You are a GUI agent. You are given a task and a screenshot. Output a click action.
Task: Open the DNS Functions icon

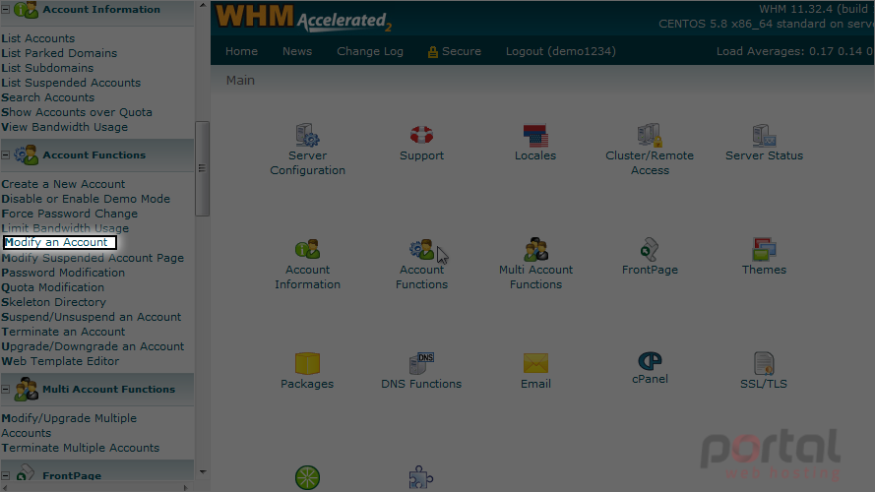[x=421, y=363]
